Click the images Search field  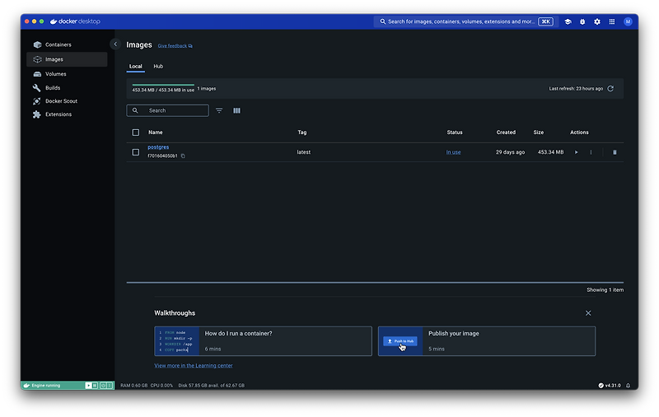(x=167, y=110)
